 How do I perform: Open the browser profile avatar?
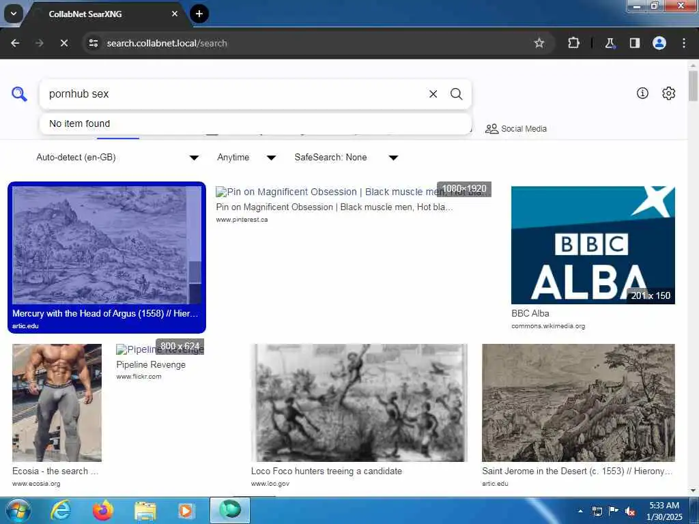pos(659,43)
